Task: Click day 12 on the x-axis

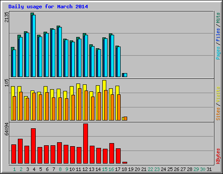Action: (x=85, y=169)
